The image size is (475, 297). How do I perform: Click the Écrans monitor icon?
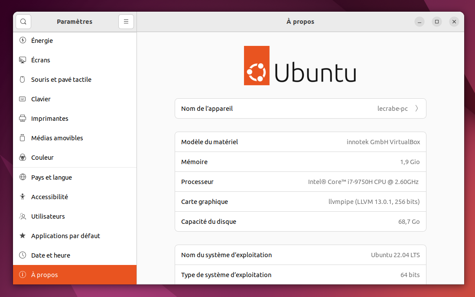pyautogui.click(x=23, y=60)
